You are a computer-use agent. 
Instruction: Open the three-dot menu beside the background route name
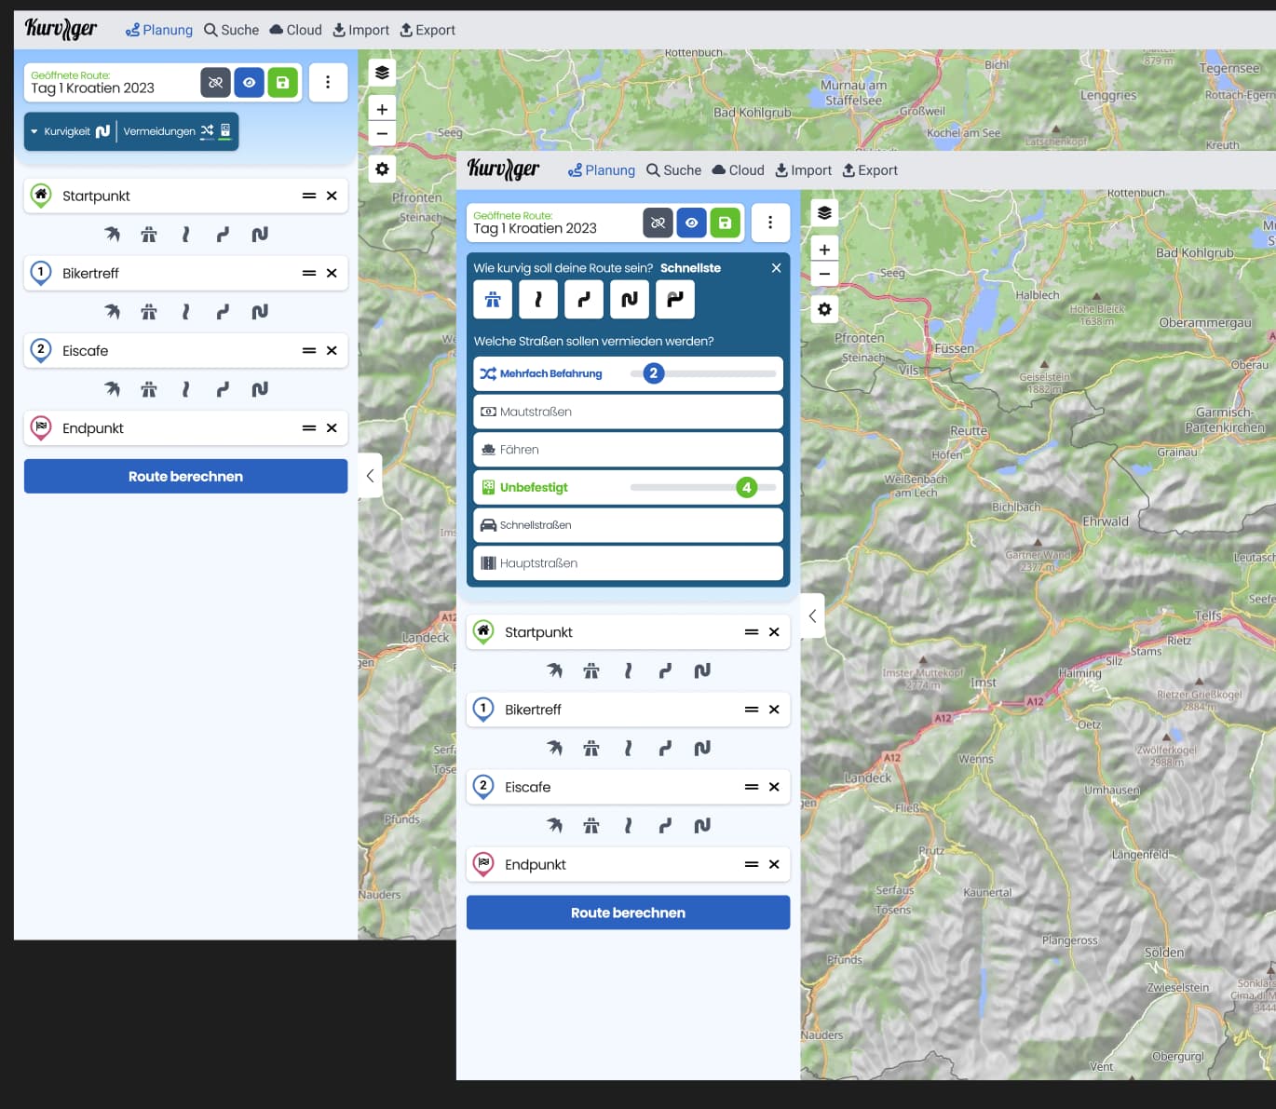tap(328, 83)
